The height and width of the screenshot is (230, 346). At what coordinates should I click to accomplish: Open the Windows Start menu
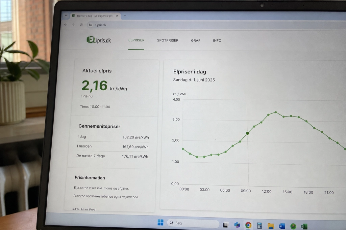point(160,223)
